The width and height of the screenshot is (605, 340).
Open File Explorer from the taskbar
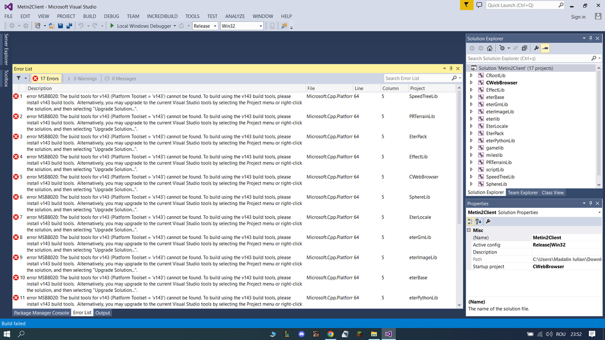click(x=373, y=334)
